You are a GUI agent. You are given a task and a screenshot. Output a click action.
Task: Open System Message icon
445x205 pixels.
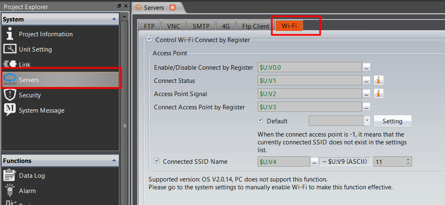(10, 111)
